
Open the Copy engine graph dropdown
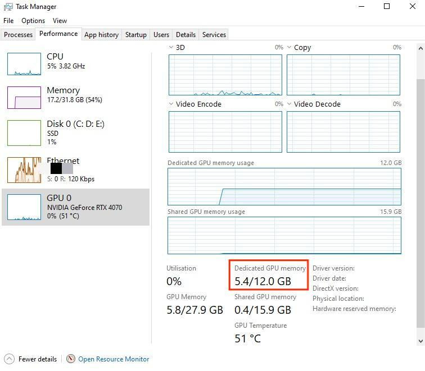[290, 48]
